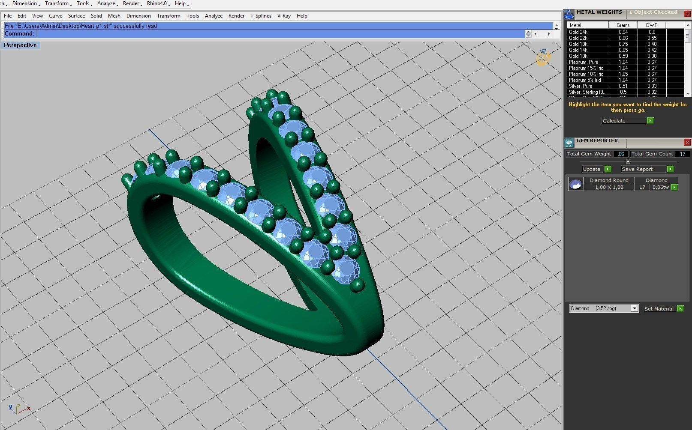This screenshot has width=692, height=430.
Task: Open the top Help dropdown menu
Action: [x=182, y=3]
